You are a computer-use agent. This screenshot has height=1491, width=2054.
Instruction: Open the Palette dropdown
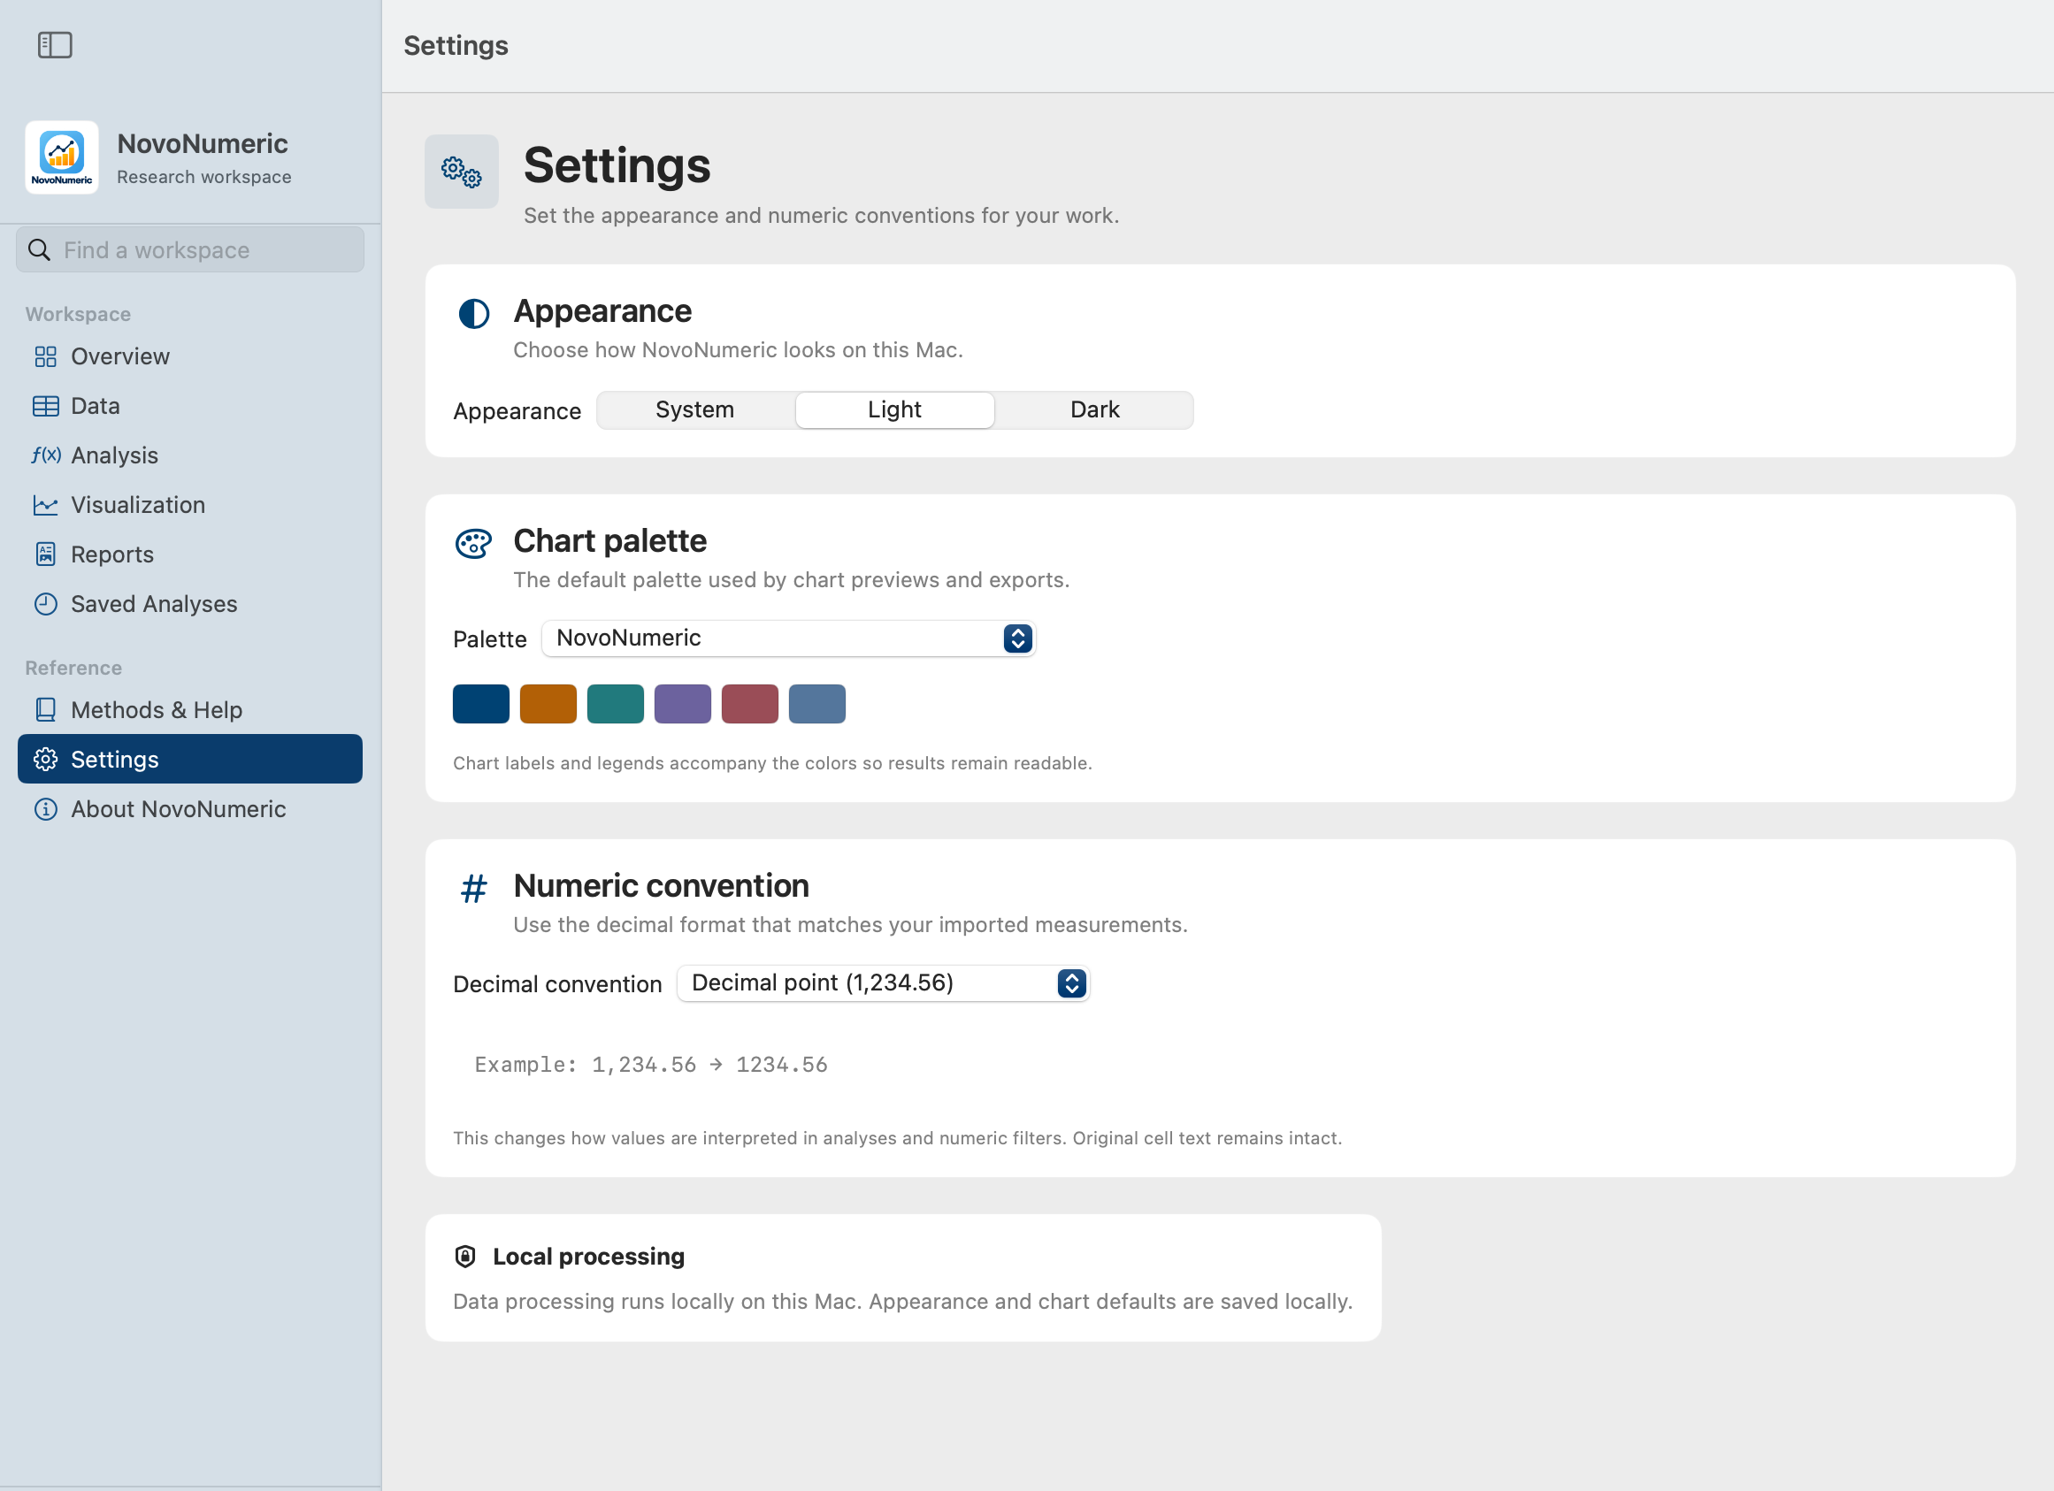[789, 638]
